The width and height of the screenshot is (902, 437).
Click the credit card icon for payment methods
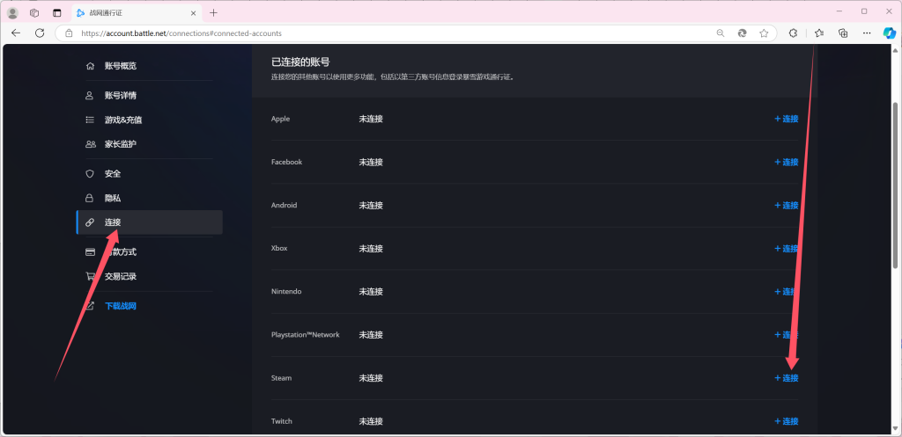coord(91,252)
